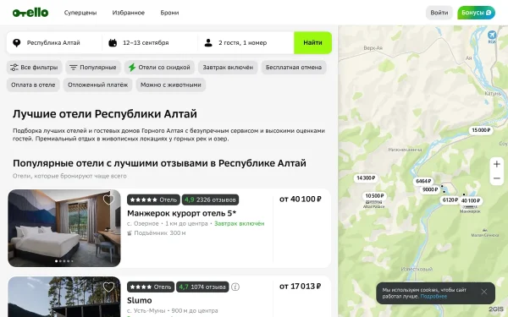
Task: Toggle the Бесплатная отмена filter
Action: pos(294,68)
